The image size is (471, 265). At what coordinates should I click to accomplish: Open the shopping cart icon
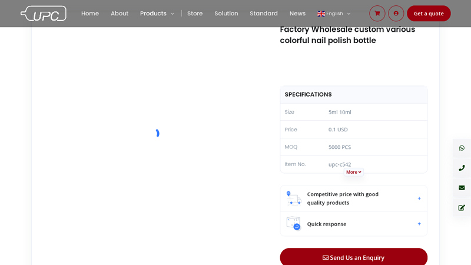coord(377,14)
